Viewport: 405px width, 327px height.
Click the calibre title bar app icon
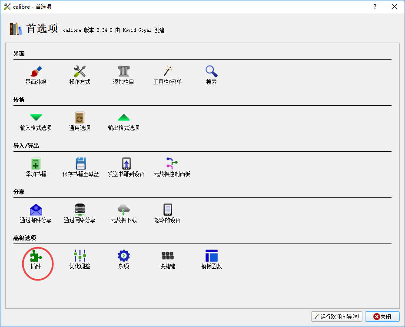[x=7, y=7]
